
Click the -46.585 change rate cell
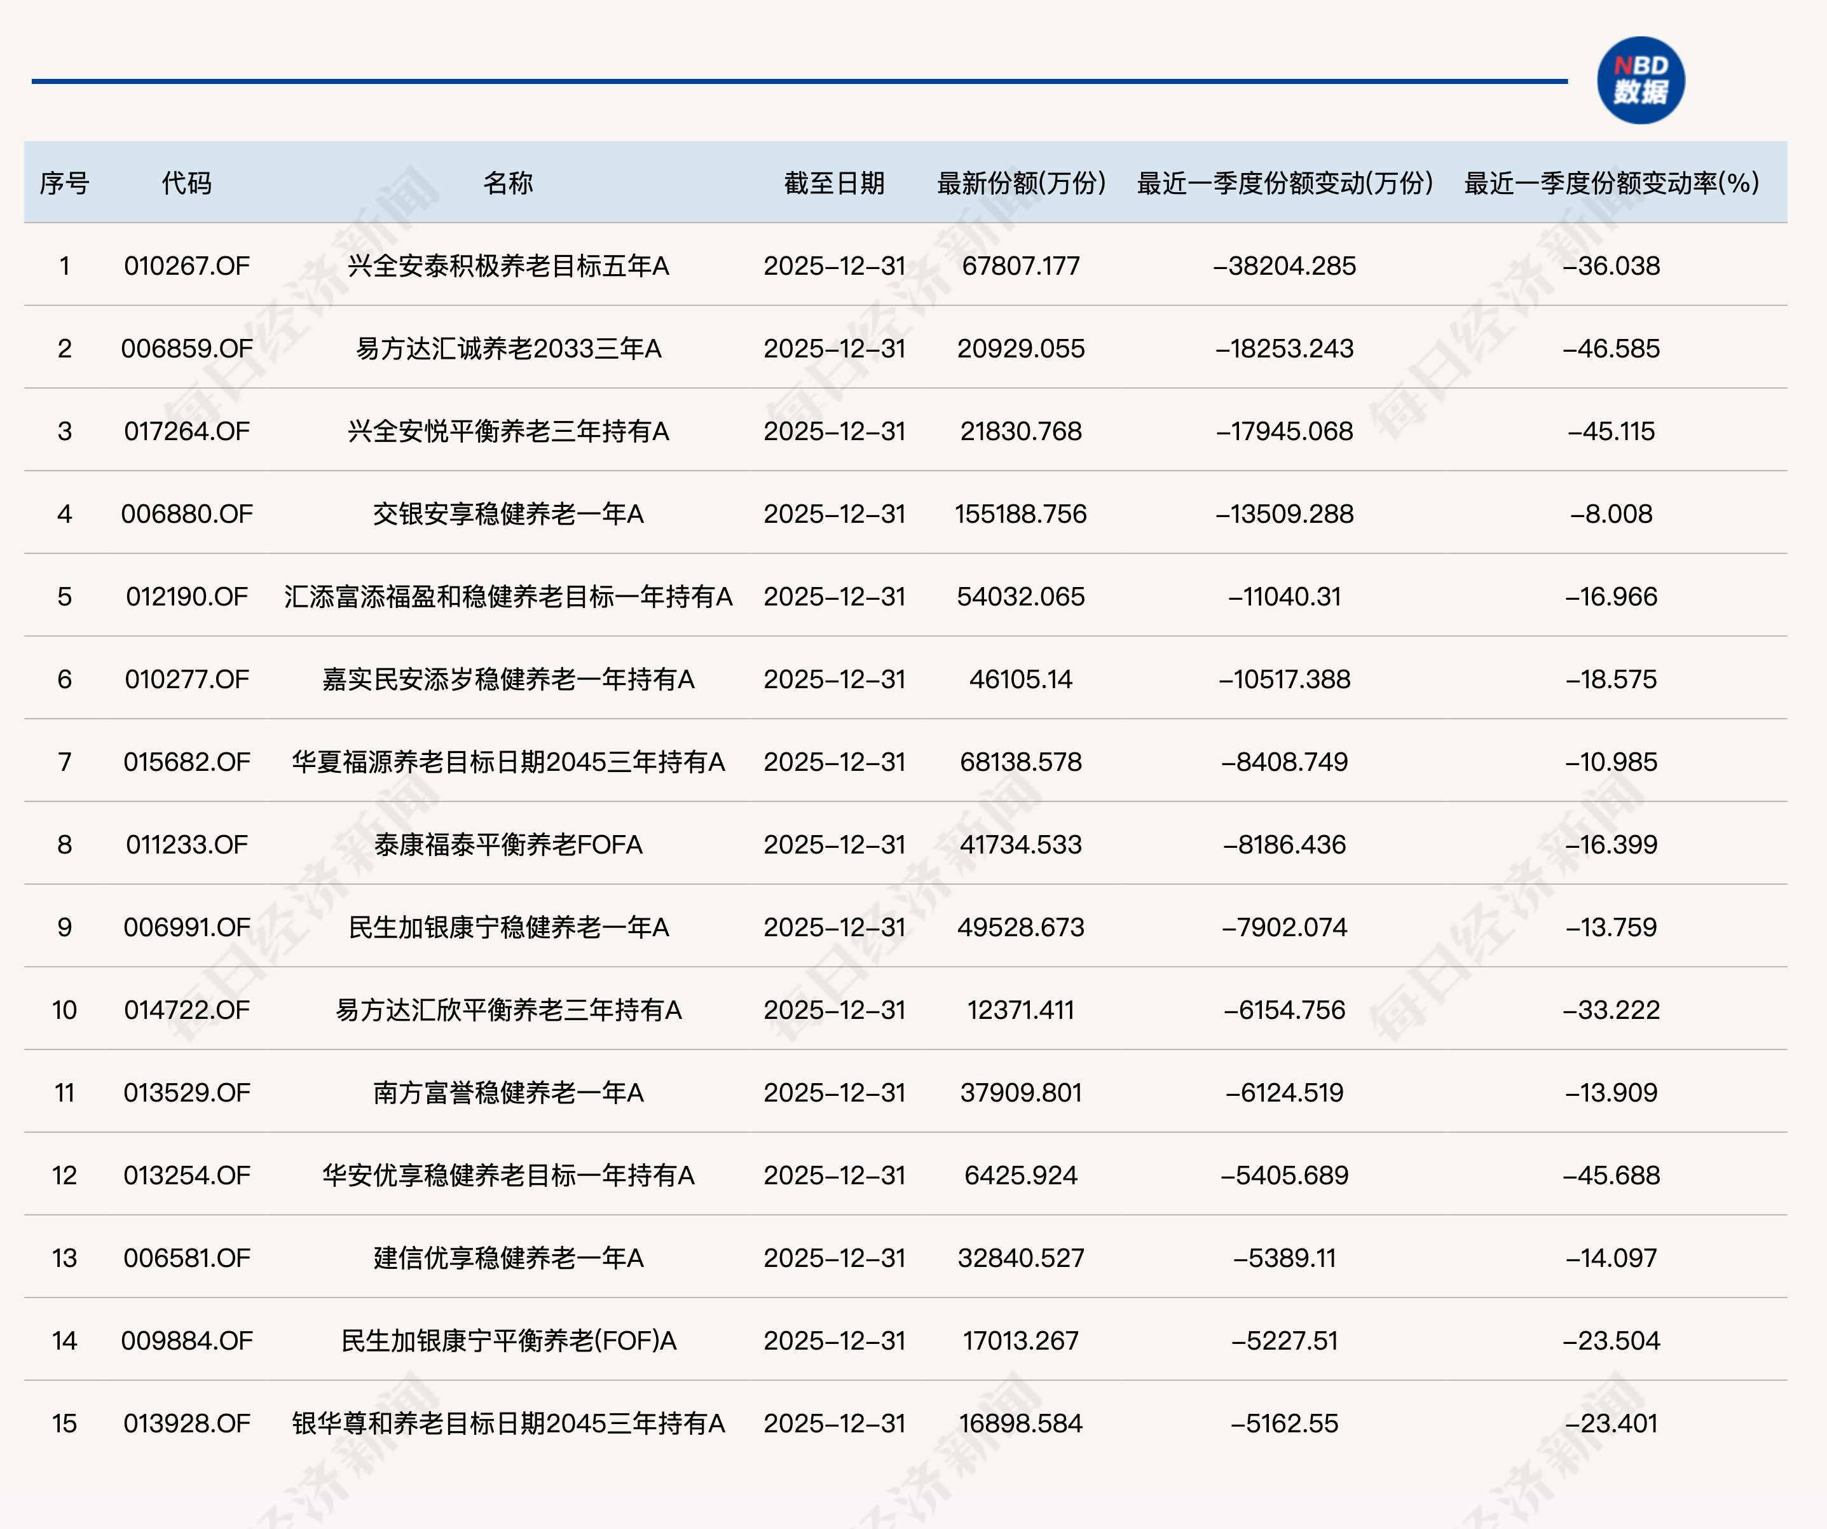point(1611,348)
